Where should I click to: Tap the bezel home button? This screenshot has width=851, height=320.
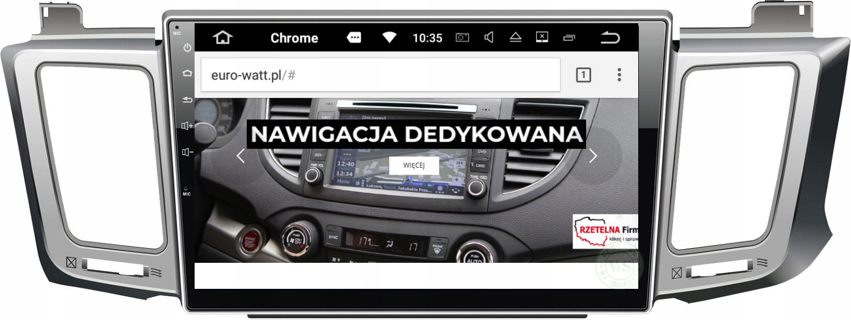point(187,74)
